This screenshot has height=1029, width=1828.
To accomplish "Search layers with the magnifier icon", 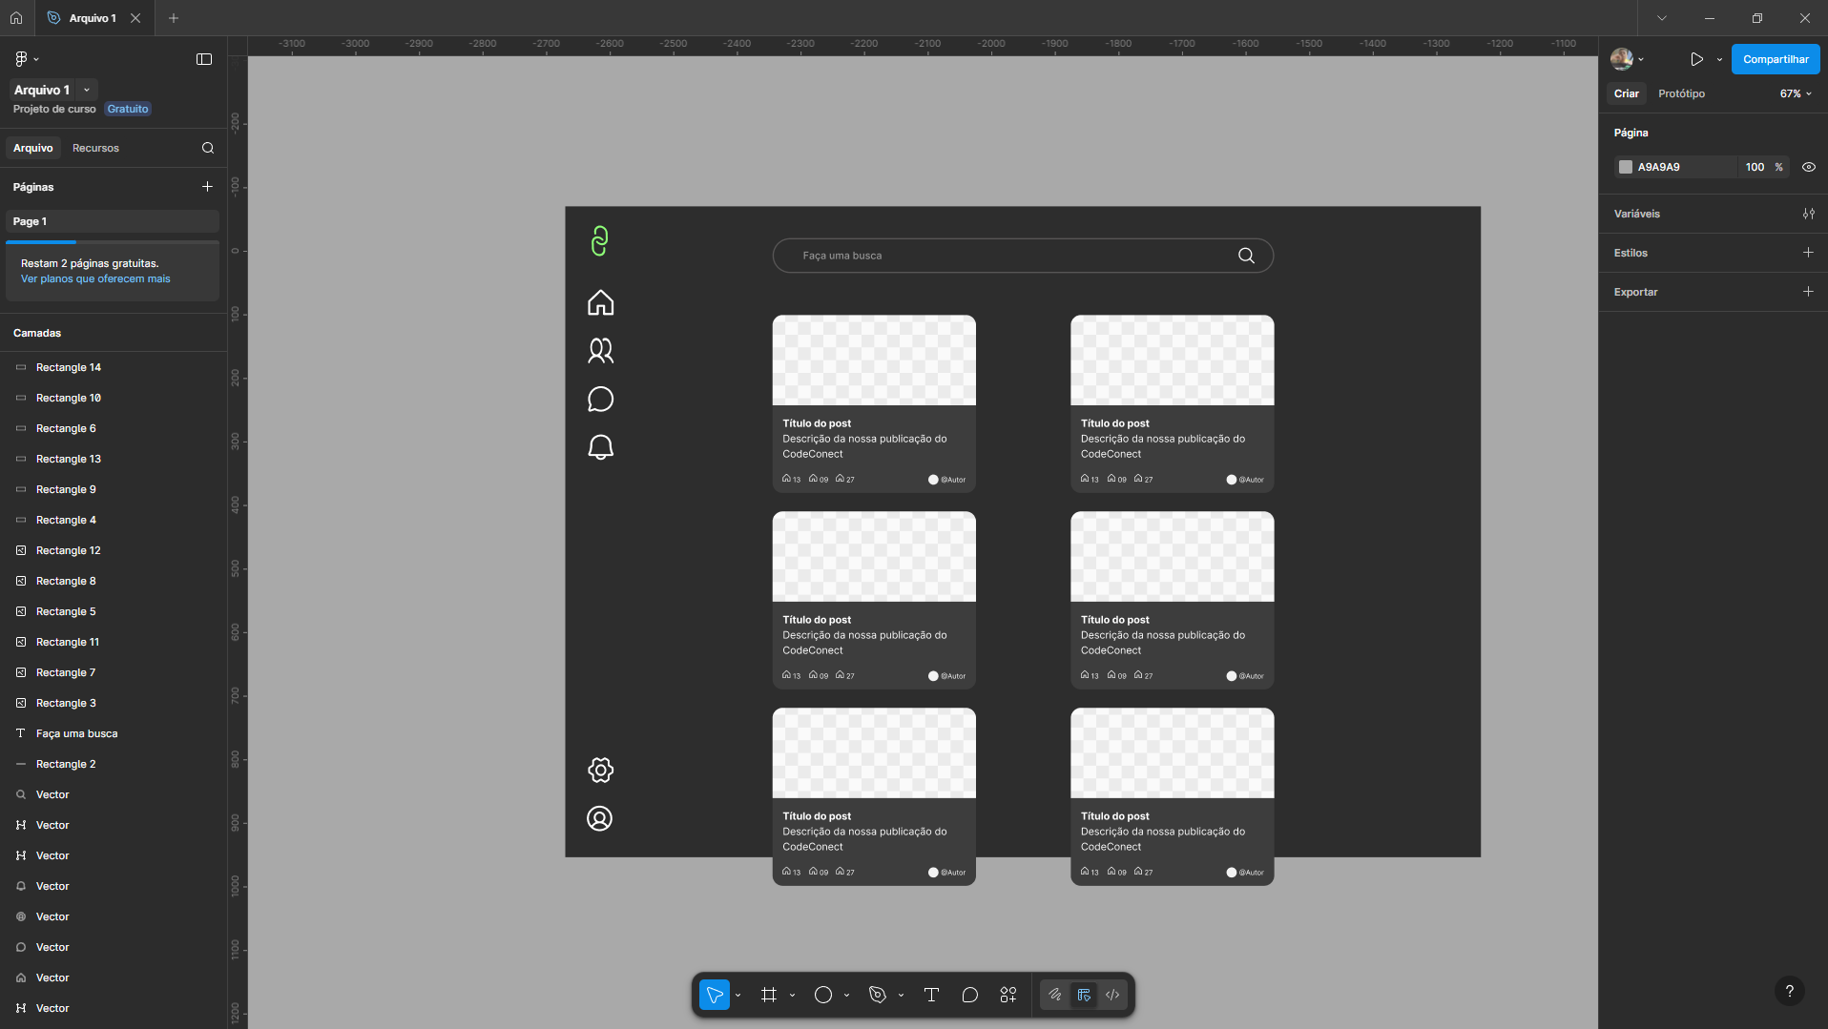I will tap(208, 148).
